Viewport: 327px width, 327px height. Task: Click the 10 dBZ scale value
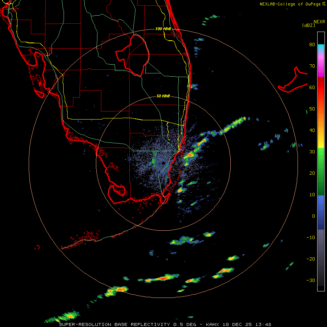coord(312,195)
